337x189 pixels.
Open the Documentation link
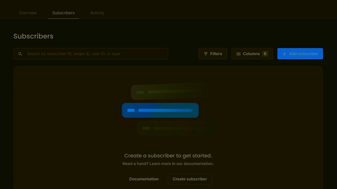point(144,179)
